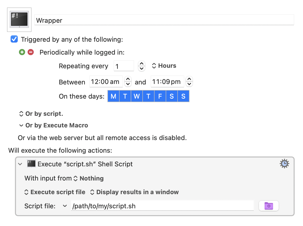Uncheck "Triggered by any of the following"
The height and width of the screenshot is (226, 303).
point(14,39)
